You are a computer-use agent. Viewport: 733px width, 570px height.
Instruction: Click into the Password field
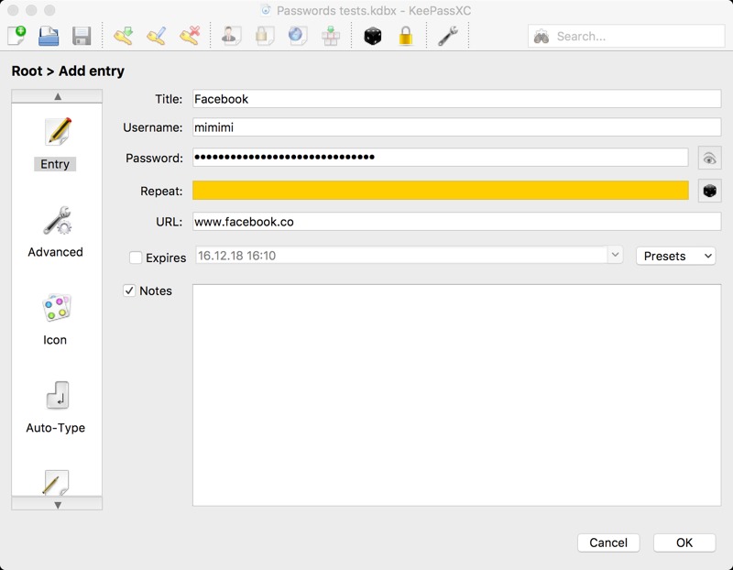click(x=440, y=158)
